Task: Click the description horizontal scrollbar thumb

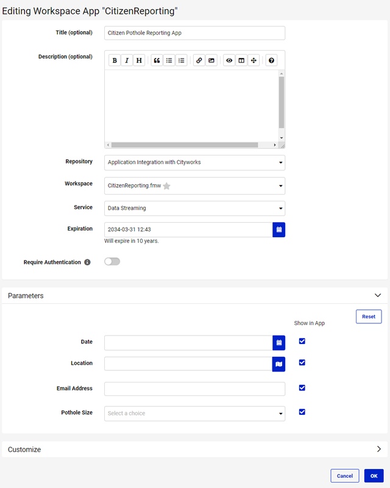Action: [x=185, y=145]
